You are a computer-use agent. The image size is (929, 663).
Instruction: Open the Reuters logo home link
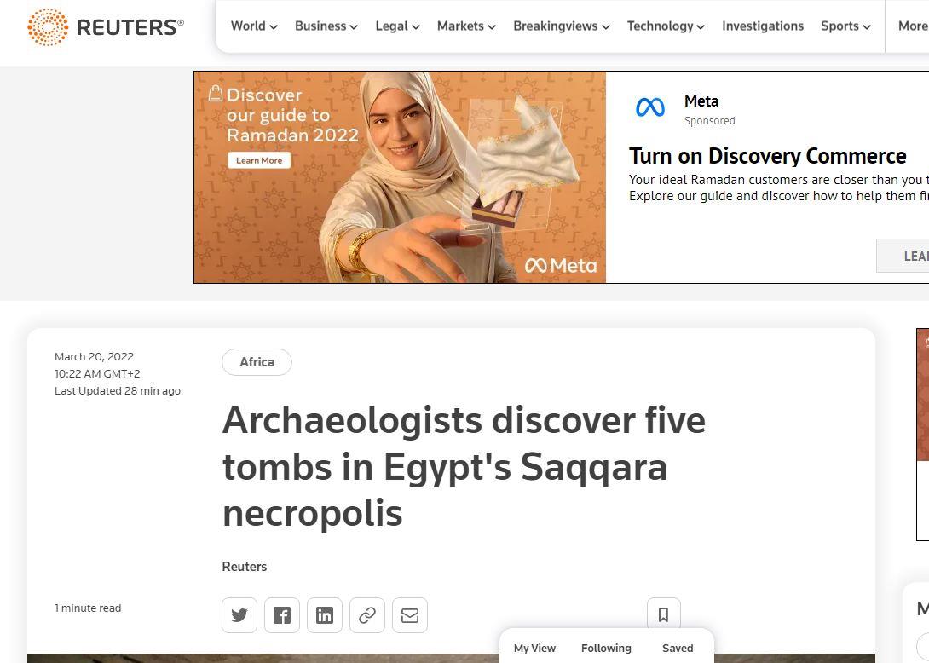click(x=106, y=26)
